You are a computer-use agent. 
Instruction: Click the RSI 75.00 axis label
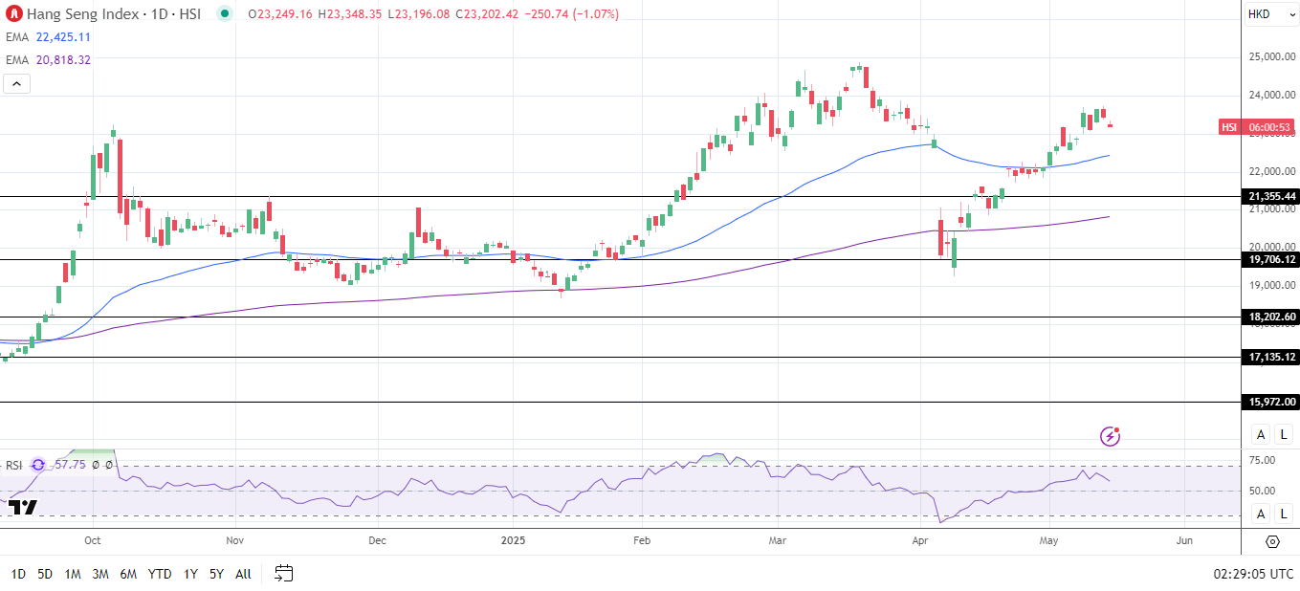tap(1263, 460)
